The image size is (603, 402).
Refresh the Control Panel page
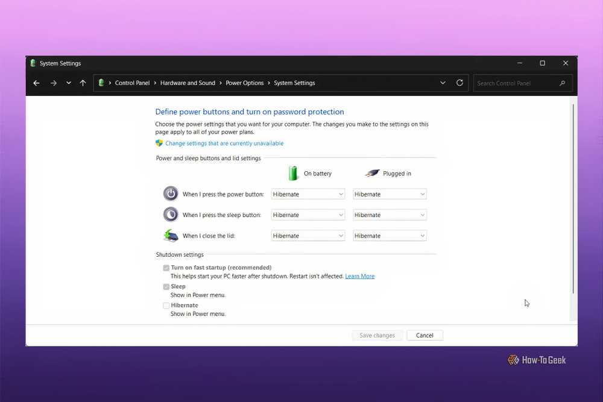tap(459, 83)
